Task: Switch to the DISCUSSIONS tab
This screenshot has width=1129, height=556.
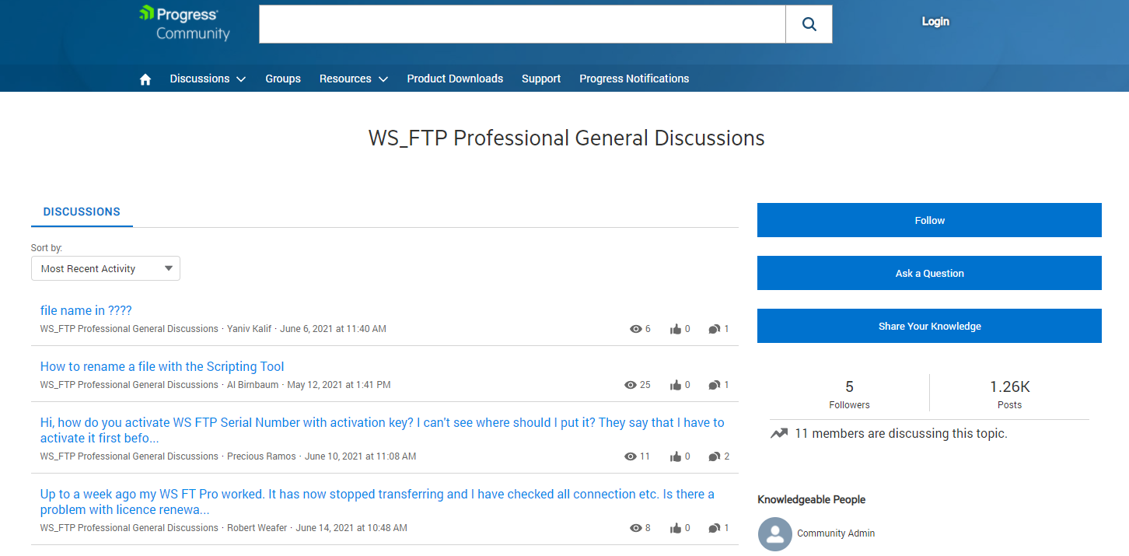Action: pyautogui.click(x=82, y=212)
